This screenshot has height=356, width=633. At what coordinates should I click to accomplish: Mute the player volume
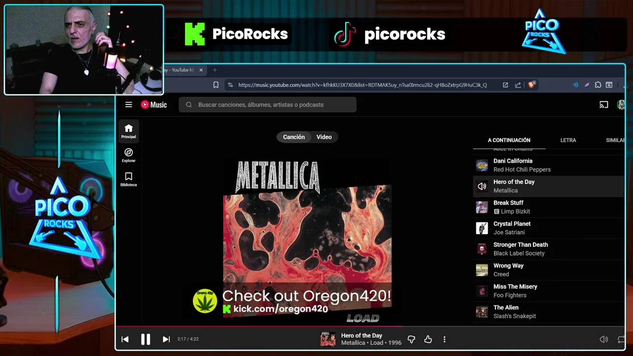[x=604, y=339]
